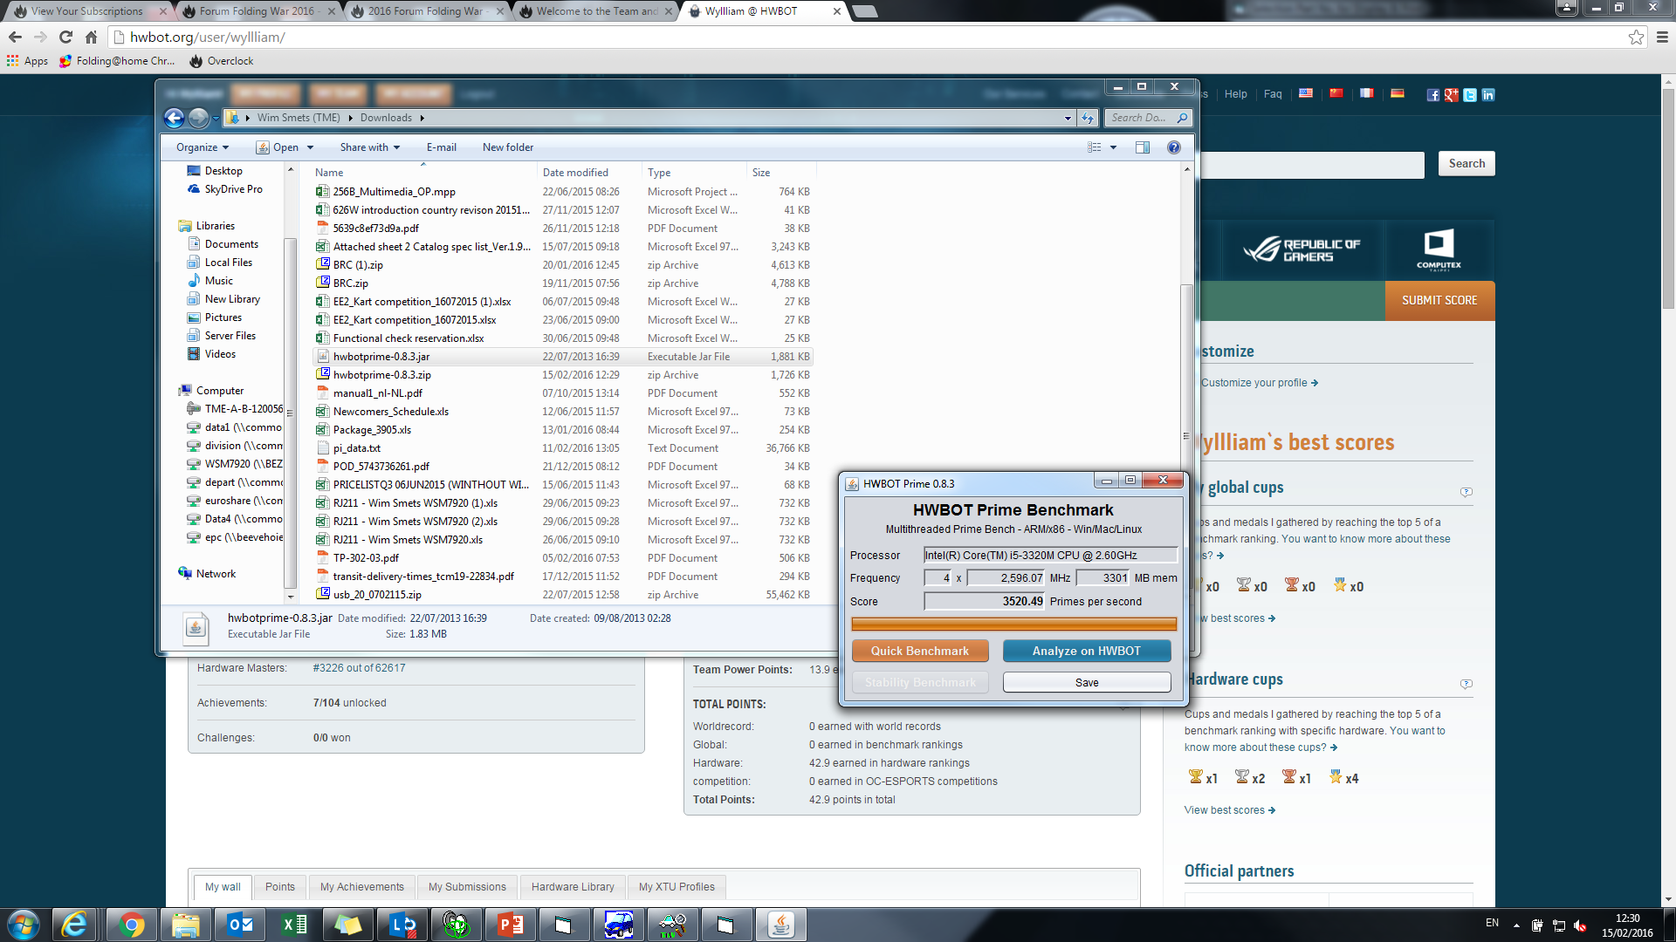Click the Explorer forward navigation arrow
The width and height of the screenshot is (1676, 942).
(198, 118)
